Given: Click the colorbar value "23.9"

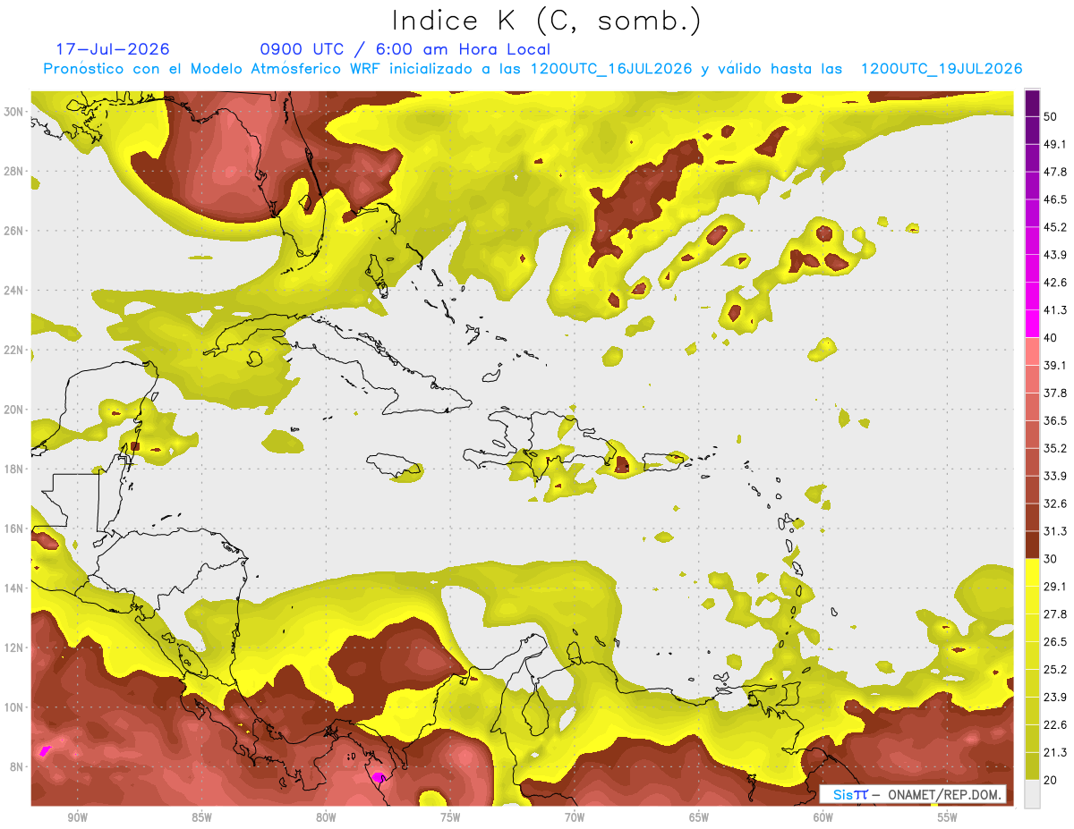Looking at the screenshot, I should click(1055, 698).
